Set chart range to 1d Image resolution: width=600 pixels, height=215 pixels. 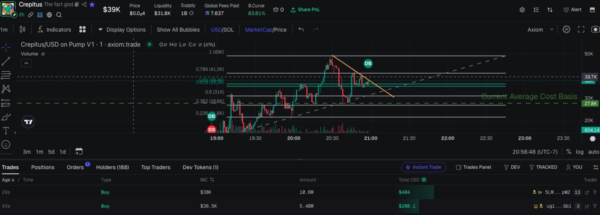(x=63, y=151)
